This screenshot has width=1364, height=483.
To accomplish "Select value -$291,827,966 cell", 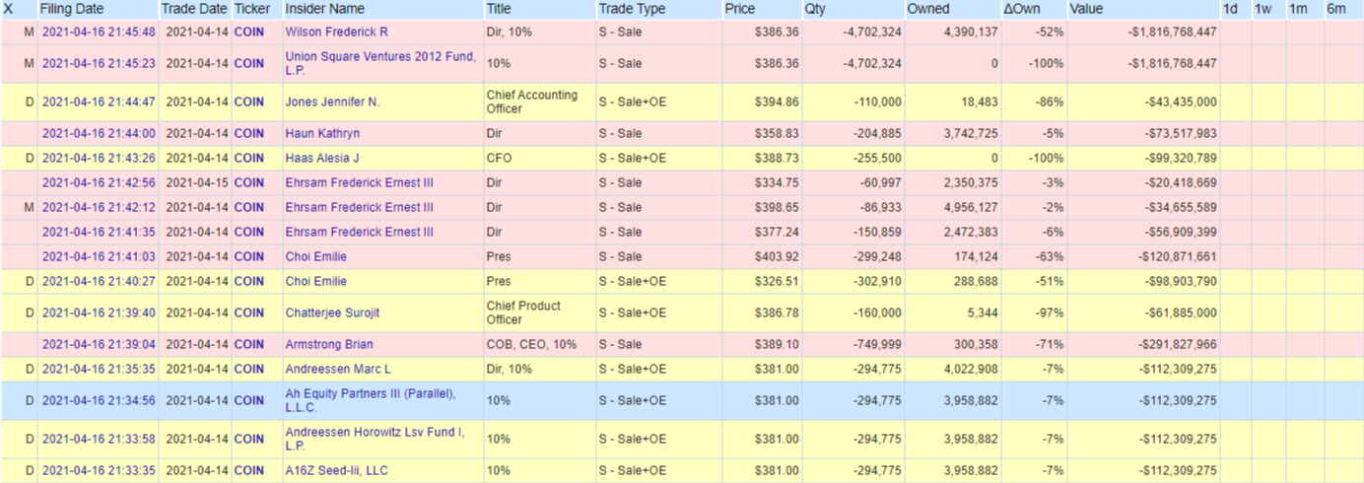I will pyautogui.click(x=1143, y=344).
